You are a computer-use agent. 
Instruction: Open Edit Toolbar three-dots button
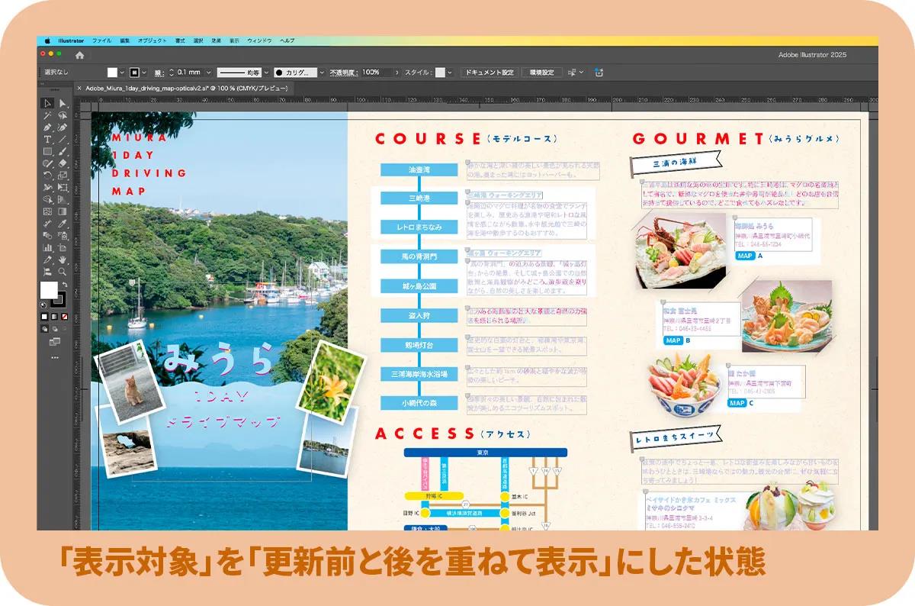55,356
